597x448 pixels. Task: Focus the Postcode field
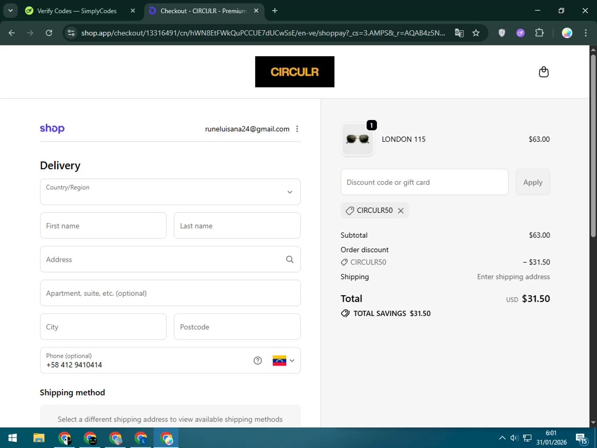(237, 327)
